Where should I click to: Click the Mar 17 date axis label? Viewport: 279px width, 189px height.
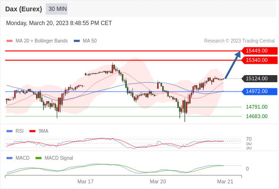86,181
